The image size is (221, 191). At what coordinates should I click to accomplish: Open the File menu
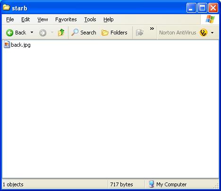10,19
